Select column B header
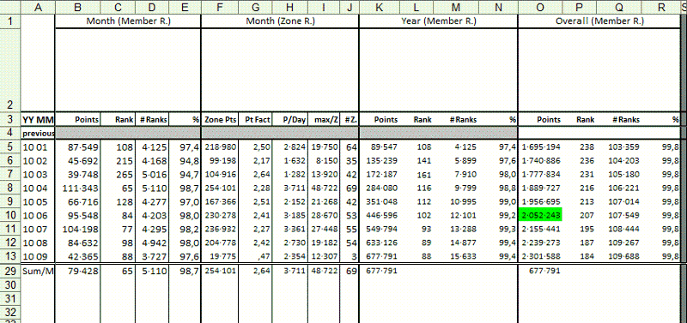687x323 pixels. pyautogui.click(x=77, y=7)
